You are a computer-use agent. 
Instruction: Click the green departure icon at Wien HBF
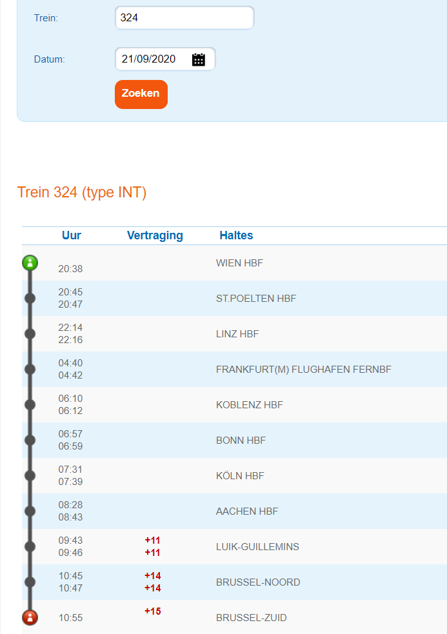[x=30, y=263]
